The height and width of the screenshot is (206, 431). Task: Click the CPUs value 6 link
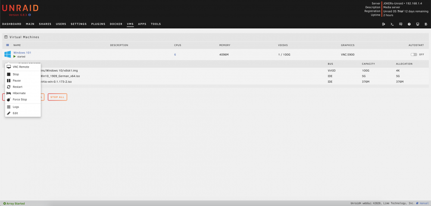(175, 55)
